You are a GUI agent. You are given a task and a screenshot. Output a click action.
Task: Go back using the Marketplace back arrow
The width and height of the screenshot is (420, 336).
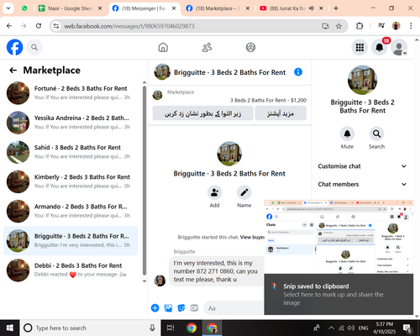(x=13, y=71)
